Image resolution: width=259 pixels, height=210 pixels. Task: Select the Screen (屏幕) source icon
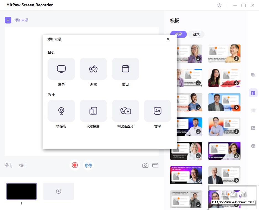tap(61, 69)
